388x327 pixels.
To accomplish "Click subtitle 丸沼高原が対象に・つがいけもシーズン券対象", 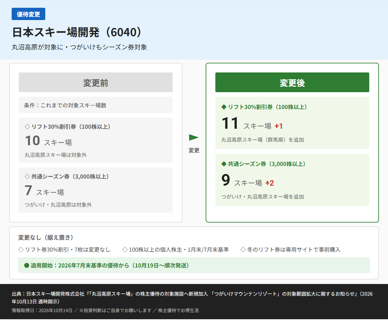I will [80, 47].
